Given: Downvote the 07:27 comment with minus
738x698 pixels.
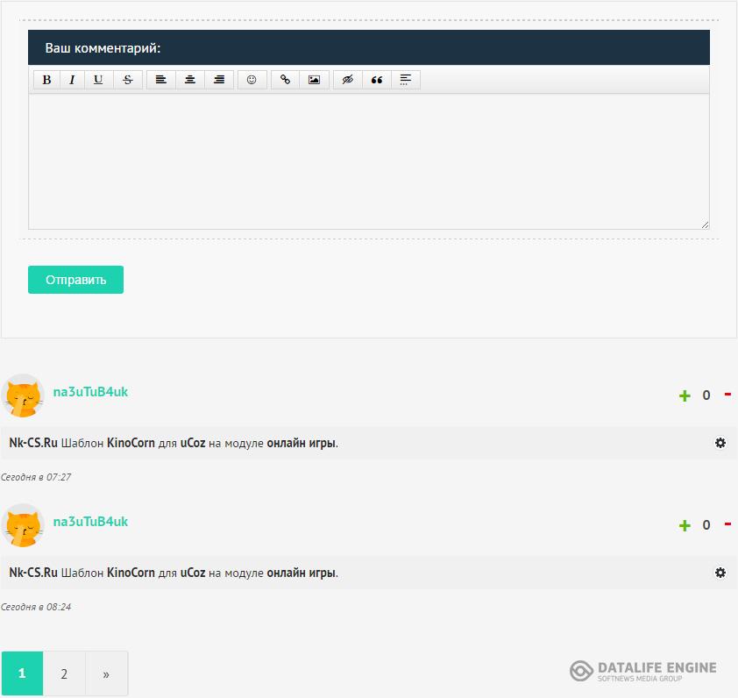Looking at the screenshot, I should point(727,395).
